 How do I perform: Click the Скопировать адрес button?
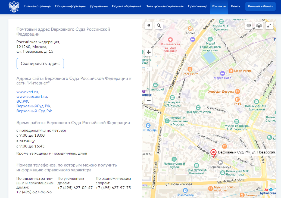coord(40,64)
